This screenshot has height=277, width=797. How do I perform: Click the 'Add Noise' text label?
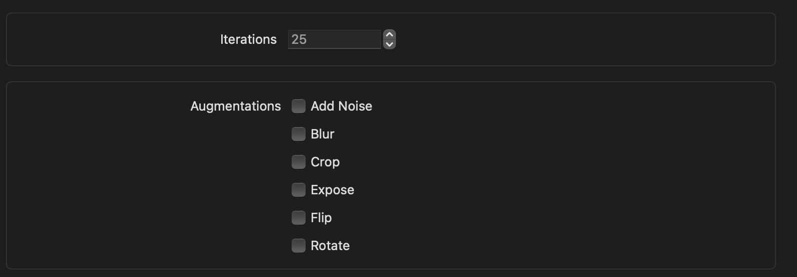341,106
